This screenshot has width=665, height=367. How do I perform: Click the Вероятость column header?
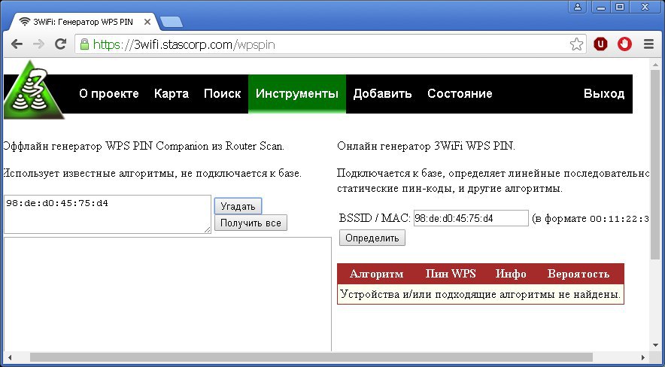tap(578, 274)
